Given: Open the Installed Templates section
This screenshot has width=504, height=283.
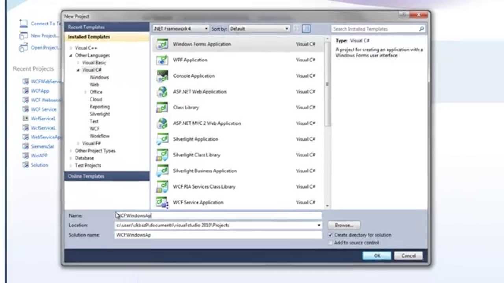Looking at the screenshot, I should (x=107, y=37).
